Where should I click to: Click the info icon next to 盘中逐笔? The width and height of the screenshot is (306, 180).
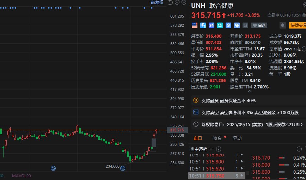tap(219, 149)
